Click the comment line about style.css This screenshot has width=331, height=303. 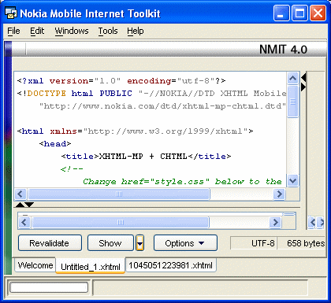182,181
